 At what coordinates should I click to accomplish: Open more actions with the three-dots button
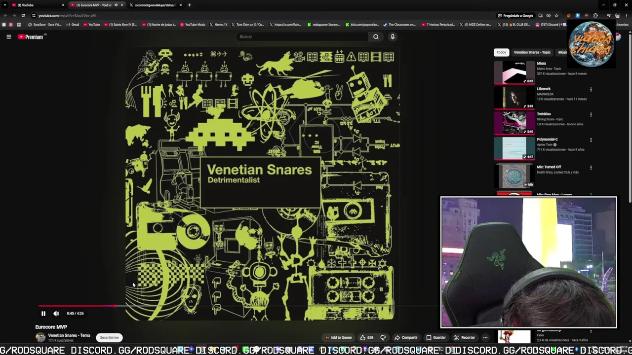tap(485, 338)
